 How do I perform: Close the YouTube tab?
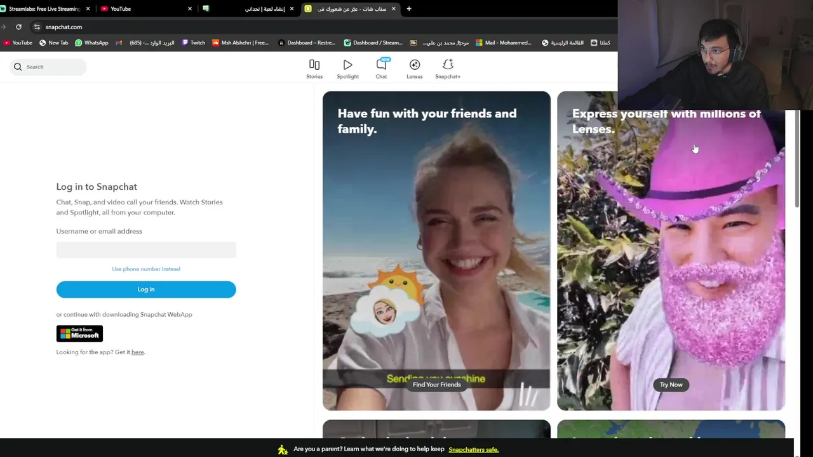[190, 9]
